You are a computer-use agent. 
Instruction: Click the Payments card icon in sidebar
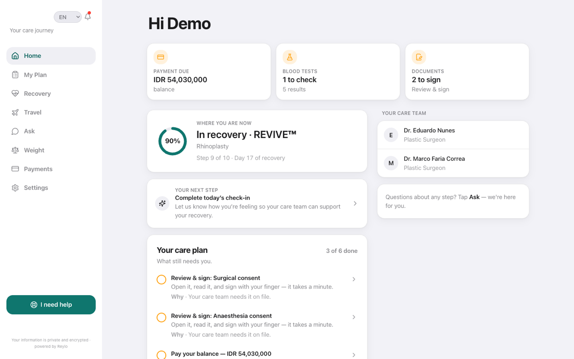click(x=15, y=169)
